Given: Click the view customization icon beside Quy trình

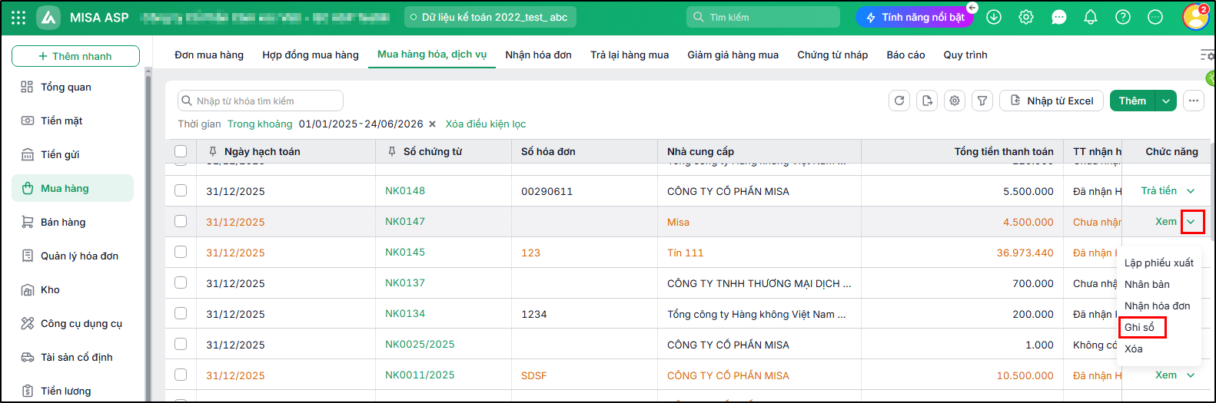Looking at the screenshot, I should point(1208,55).
